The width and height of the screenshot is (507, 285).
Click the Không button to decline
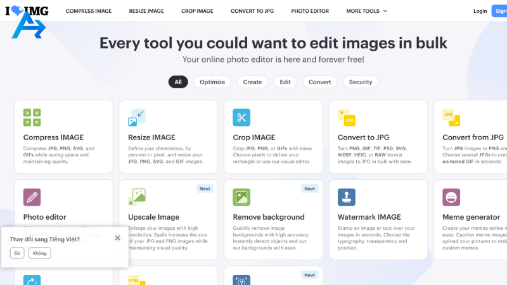(x=39, y=253)
